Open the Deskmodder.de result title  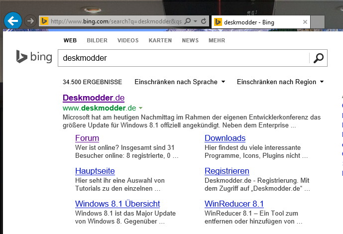(94, 98)
